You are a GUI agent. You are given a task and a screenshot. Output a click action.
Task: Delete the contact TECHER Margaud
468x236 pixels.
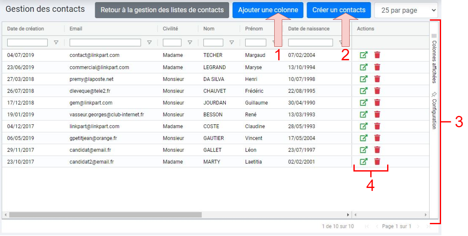click(x=377, y=55)
